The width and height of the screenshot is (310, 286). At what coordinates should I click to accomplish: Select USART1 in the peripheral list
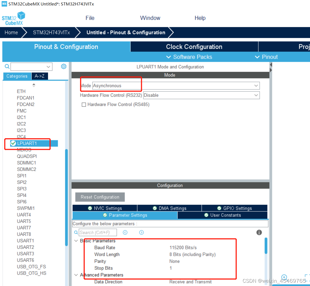point(25,241)
